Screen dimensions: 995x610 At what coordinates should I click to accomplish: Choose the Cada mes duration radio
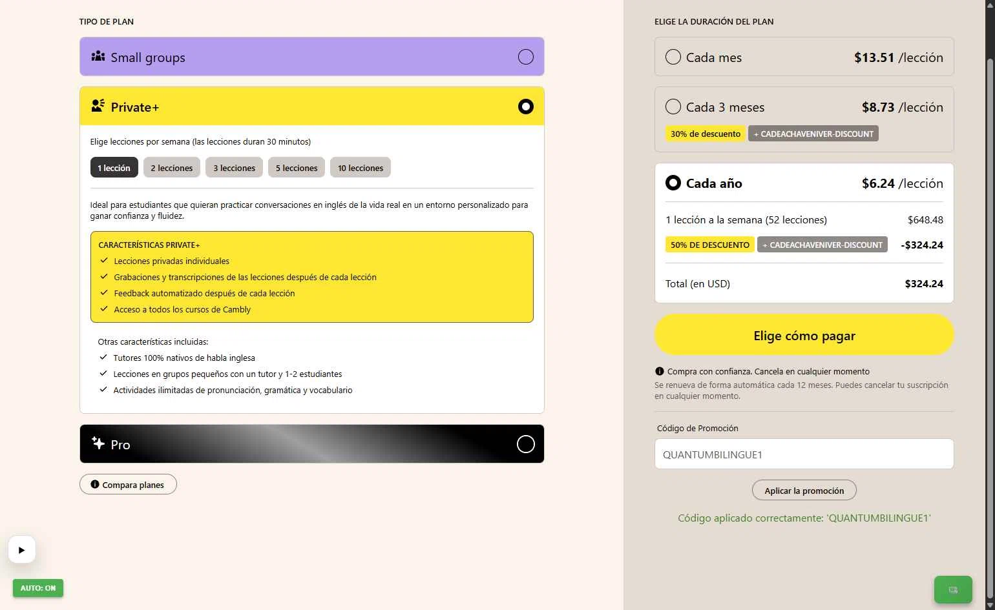[673, 57]
